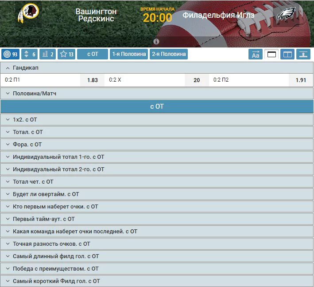Click the 0:2 П2 label
This screenshot has height=287, width=314.
(221, 80)
